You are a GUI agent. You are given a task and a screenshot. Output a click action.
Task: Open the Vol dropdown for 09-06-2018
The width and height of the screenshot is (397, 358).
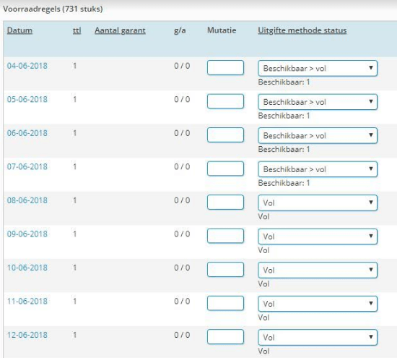[x=318, y=236]
